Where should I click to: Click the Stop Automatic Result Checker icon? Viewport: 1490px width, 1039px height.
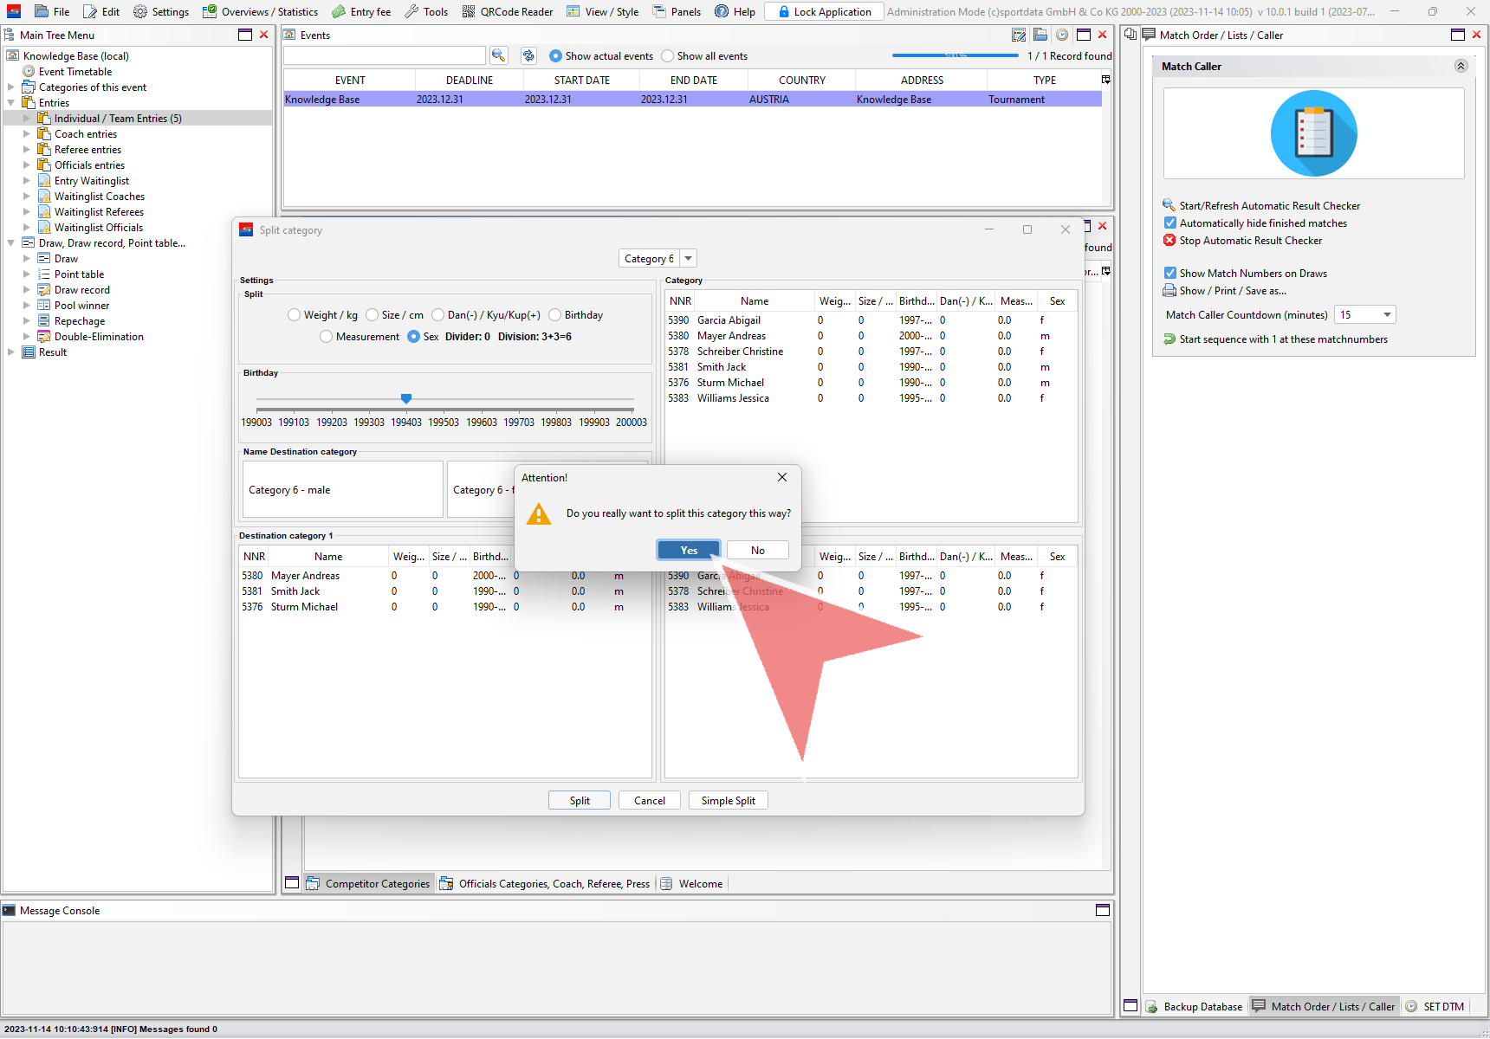pyautogui.click(x=1169, y=241)
